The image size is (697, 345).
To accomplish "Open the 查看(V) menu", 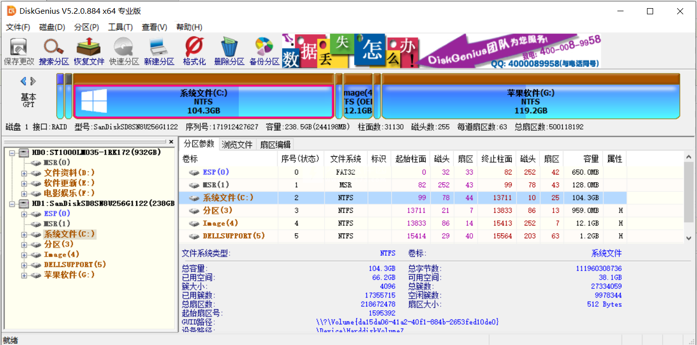I will coord(155,27).
